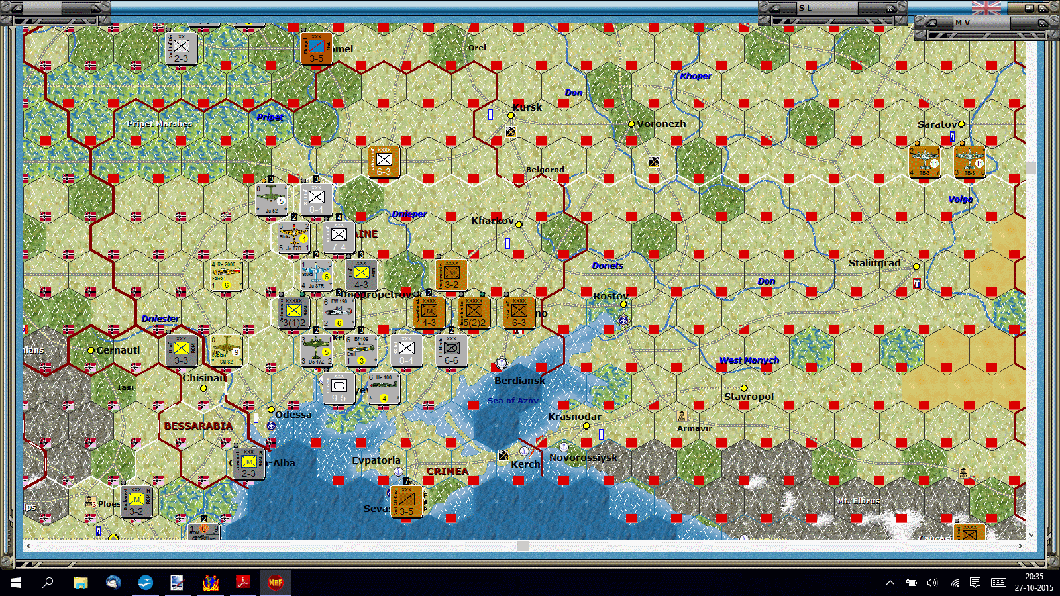The image size is (1060, 596).
Task: Click the Kursk city marker
Action: pos(511,115)
